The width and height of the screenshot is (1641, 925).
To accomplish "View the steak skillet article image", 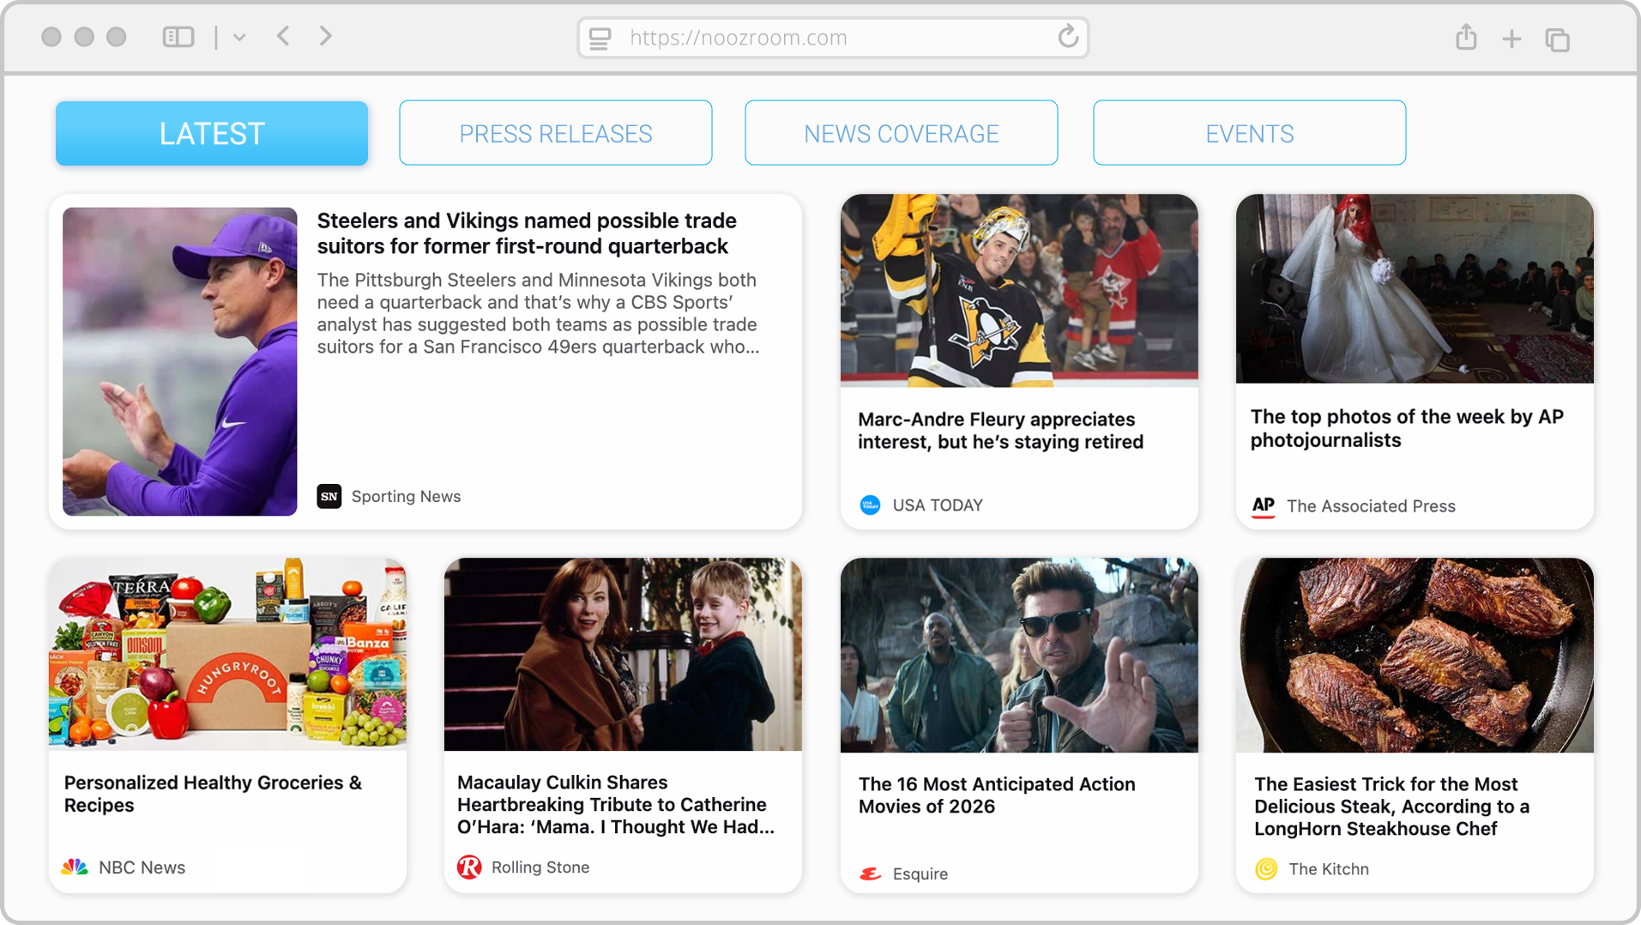I will pos(1414,655).
